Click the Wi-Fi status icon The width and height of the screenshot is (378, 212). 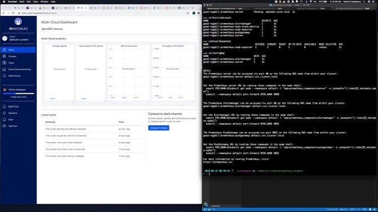click(311, 1)
